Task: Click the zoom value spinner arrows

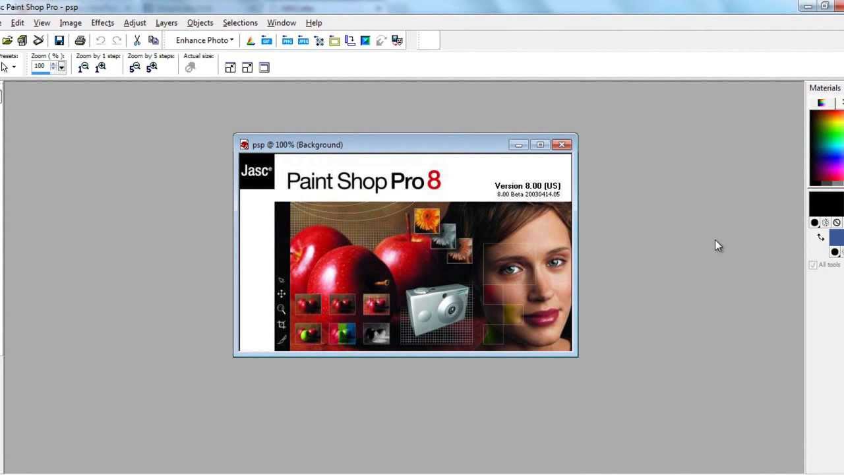Action: (53, 67)
